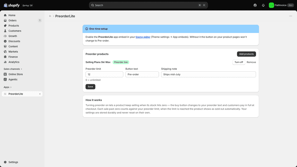The image size is (297, 167).
Task: Click the Shopify logo
Action: pyautogui.click(x=11, y=5)
